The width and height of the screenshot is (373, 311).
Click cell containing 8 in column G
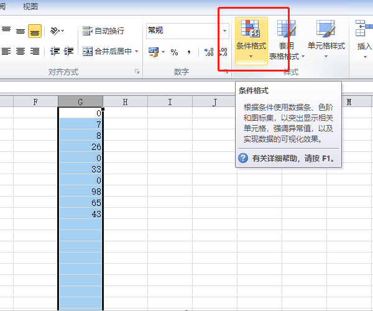click(80, 135)
